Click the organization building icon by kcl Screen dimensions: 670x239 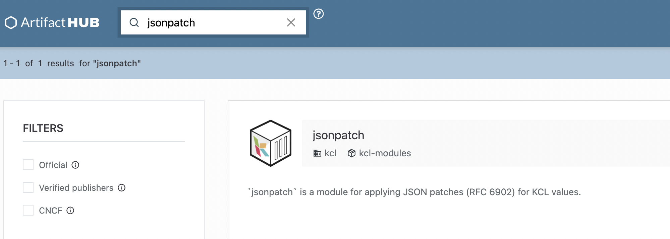317,153
